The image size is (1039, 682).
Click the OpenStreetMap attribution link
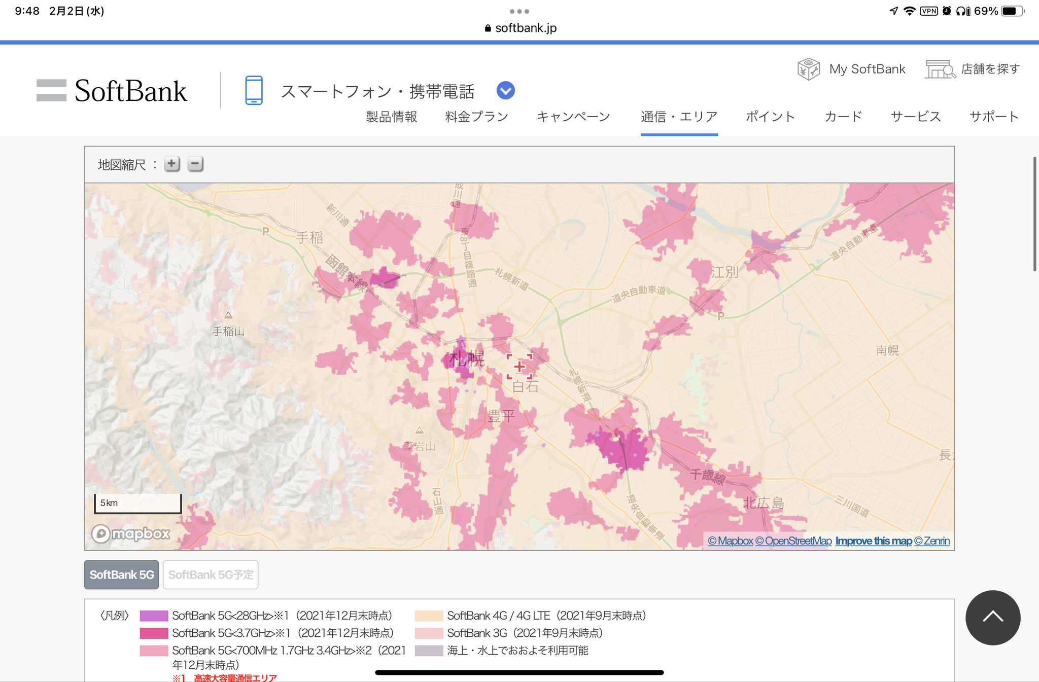coord(793,541)
